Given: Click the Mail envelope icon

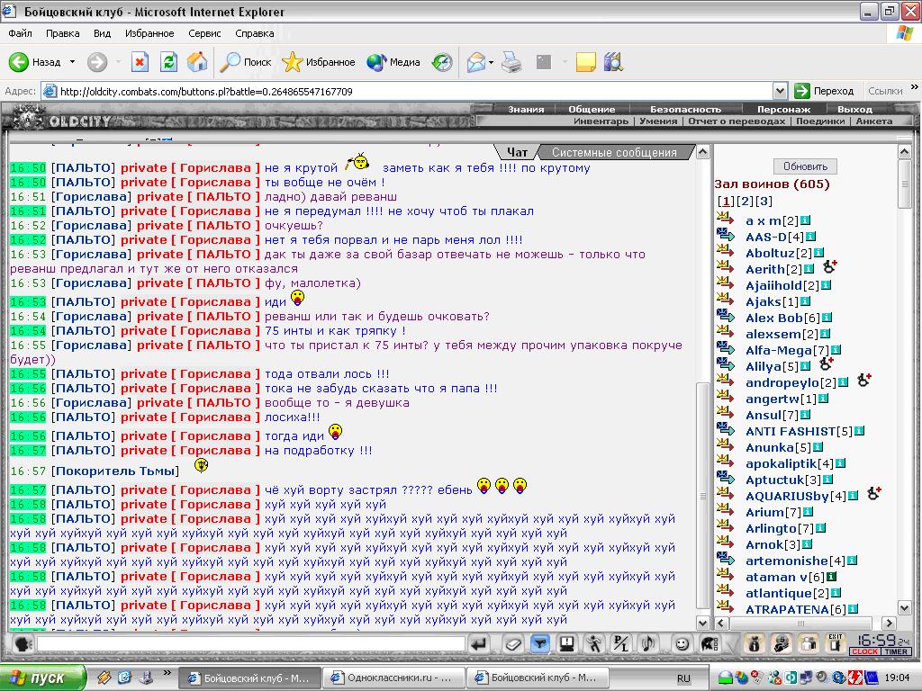Looking at the screenshot, I should coord(475,62).
